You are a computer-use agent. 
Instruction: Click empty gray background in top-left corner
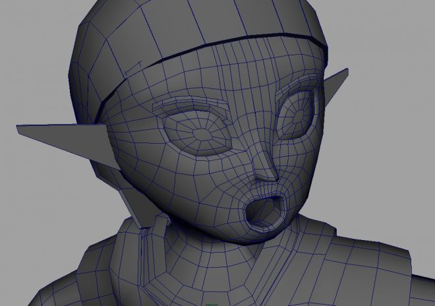click(x=26, y=26)
